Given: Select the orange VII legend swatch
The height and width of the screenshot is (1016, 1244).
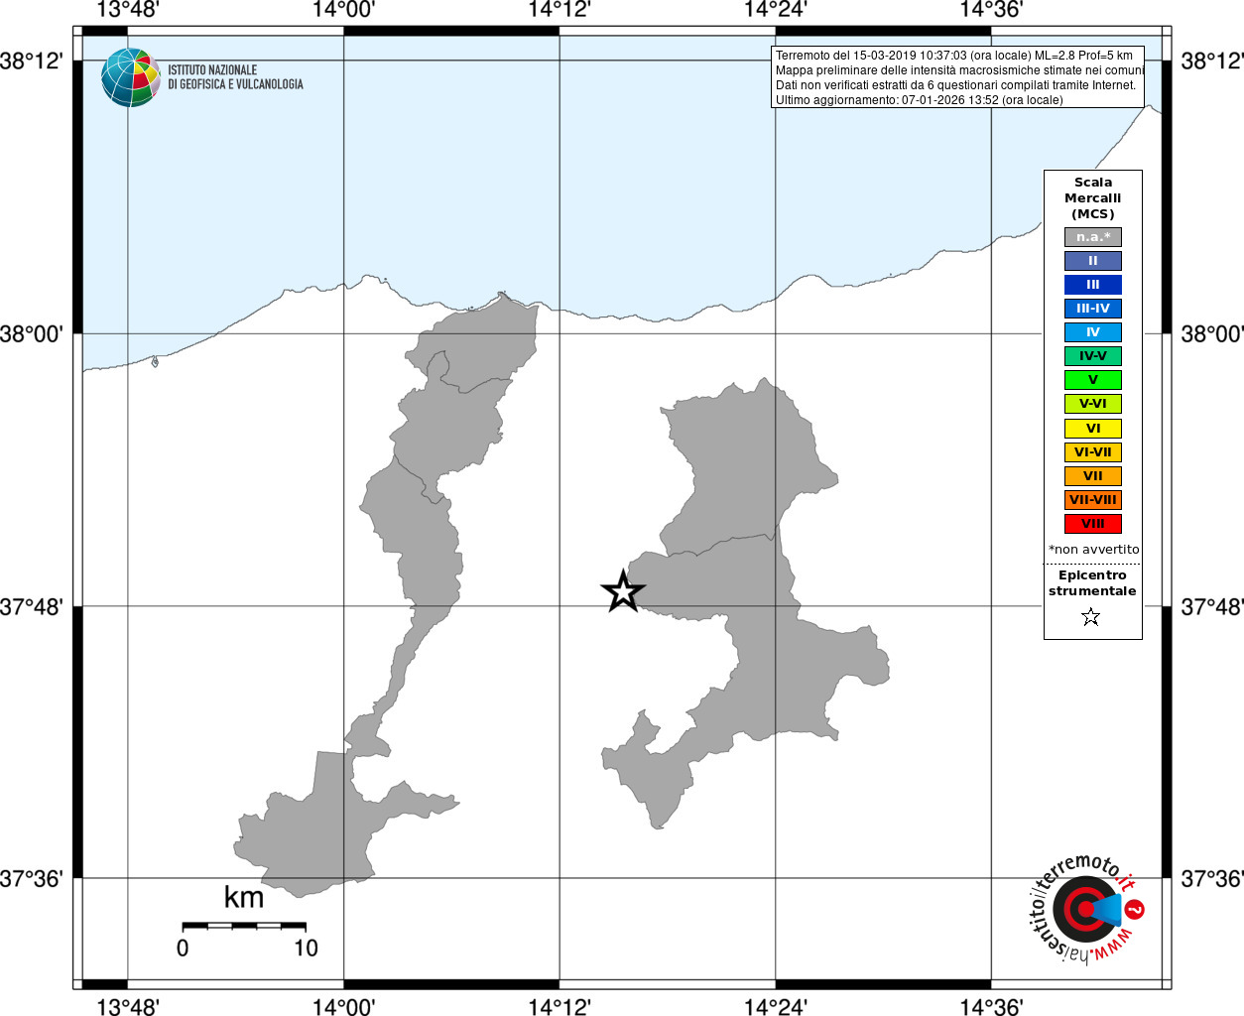Looking at the screenshot, I should click(x=1093, y=476).
